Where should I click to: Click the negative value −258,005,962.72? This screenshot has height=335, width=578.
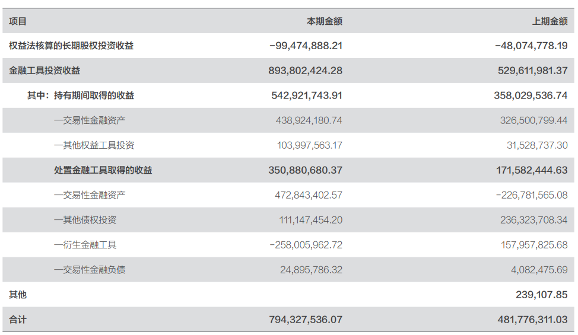[306, 245]
